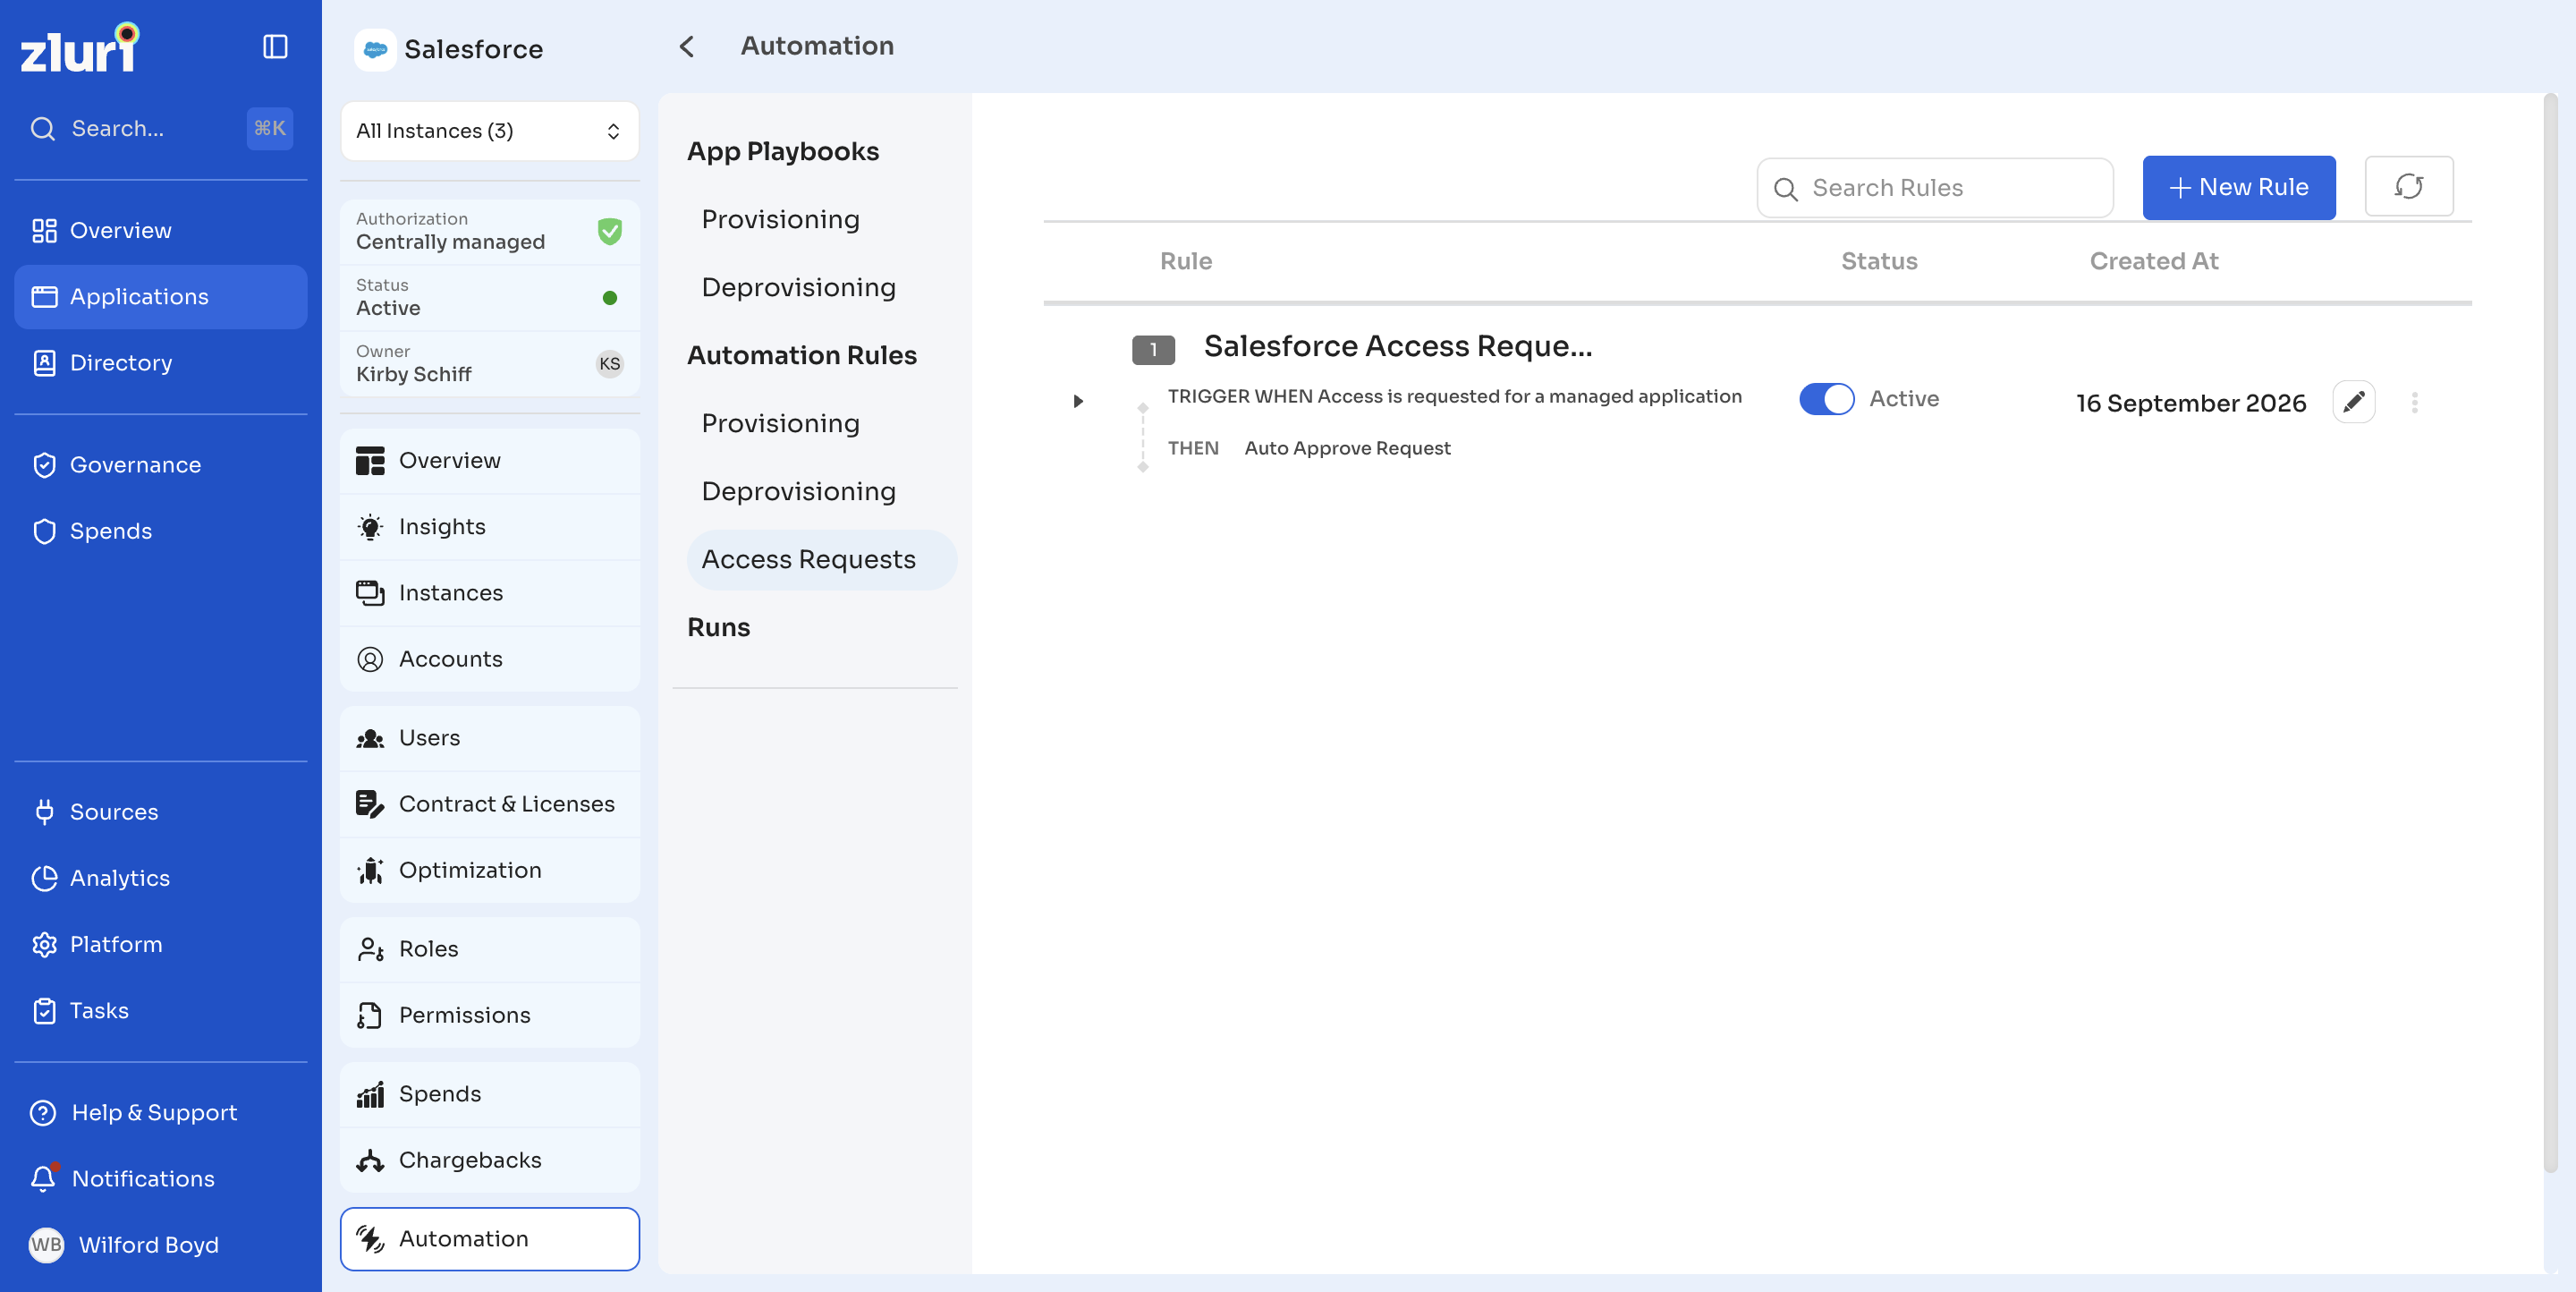Open the rule's three-dot more options
Screen dimensions: 2576x1292
(2415, 402)
